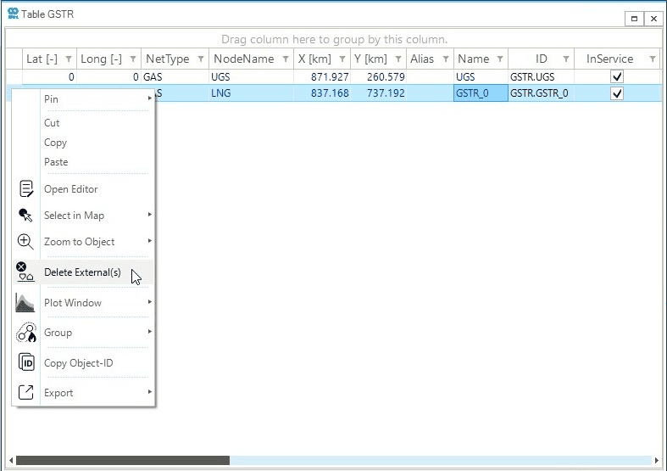Click the filter icon in Long column
The width and height of the screenshot is (667, 471).
(x=133, y=59)
